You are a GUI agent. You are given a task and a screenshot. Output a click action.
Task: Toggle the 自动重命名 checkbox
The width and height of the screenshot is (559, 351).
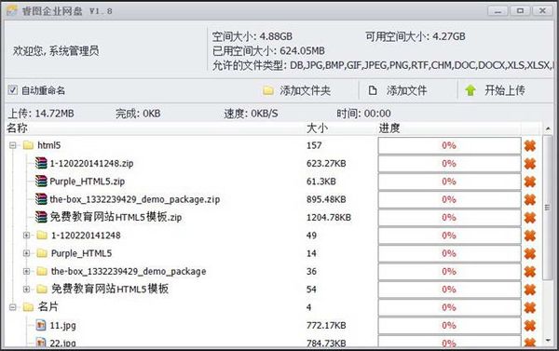tap(13, 89)
